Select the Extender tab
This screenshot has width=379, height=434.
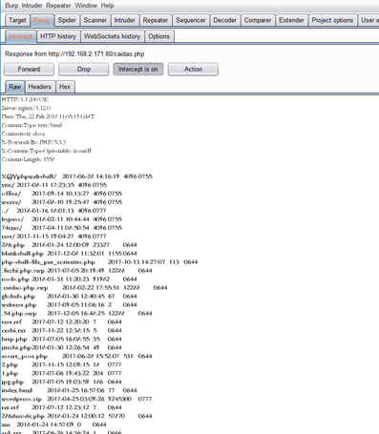(291, 20)
